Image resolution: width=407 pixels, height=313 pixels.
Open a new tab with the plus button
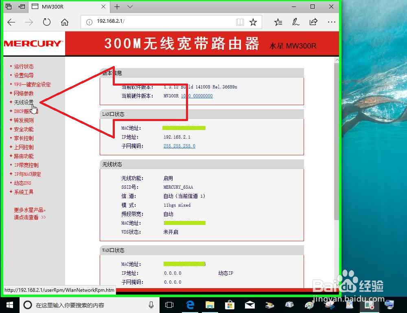point(117,7)
